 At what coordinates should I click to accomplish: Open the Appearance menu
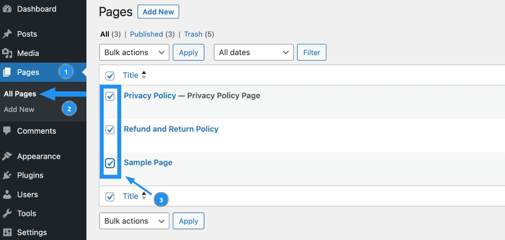tap(43, 156)
